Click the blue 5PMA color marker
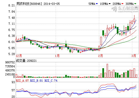This screenshot has width=139, height=98. (97, 4)
